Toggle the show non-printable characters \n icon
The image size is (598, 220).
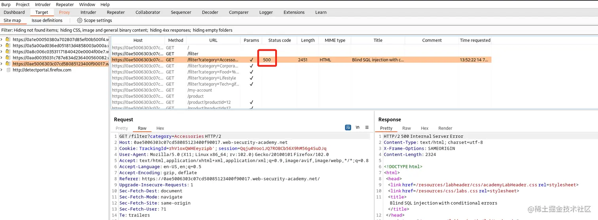(358, 128)
